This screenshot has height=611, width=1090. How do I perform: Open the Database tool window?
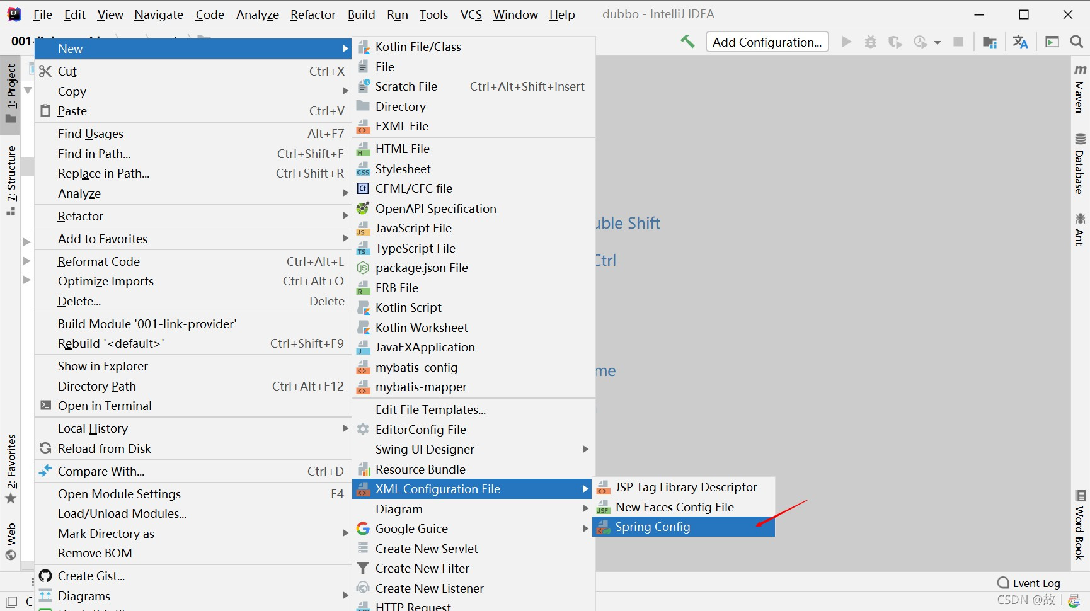point(1079,164)
